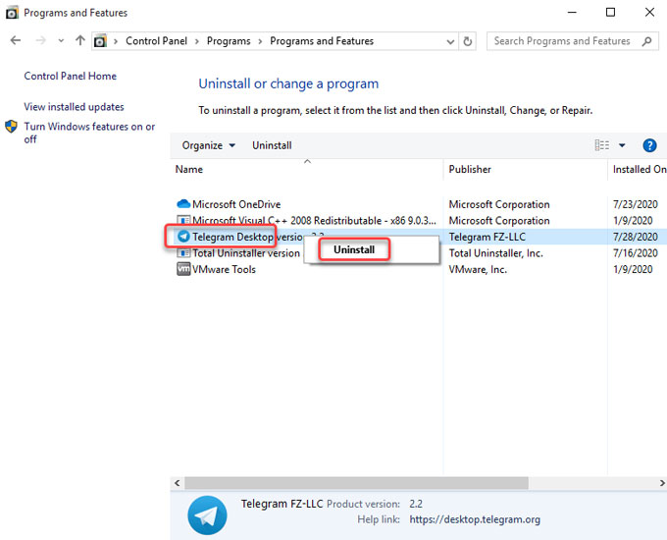667x540 pixels.
Task: Open View installed updates link
Action: tap(74, 106)
